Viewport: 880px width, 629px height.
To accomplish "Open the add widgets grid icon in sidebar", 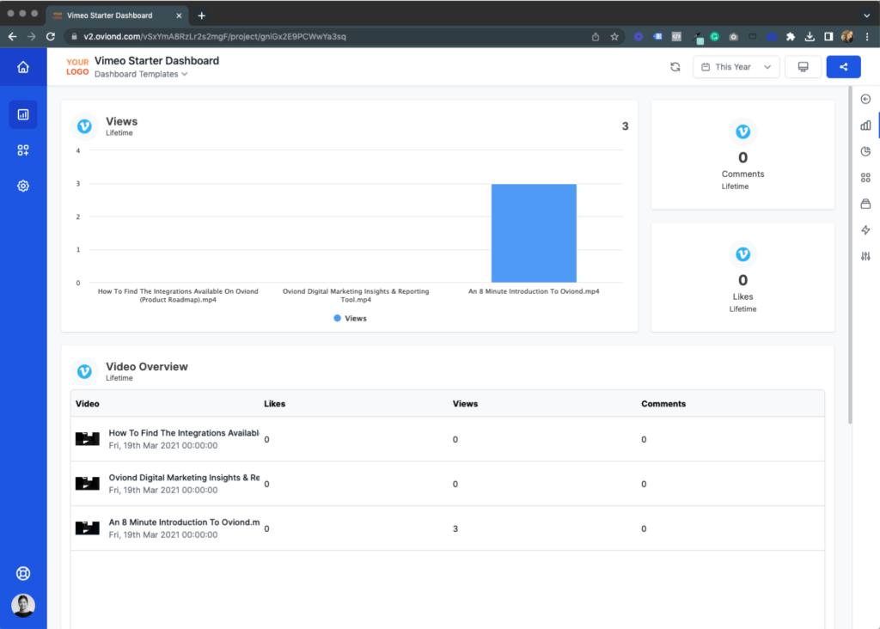I will coord(23,150).
